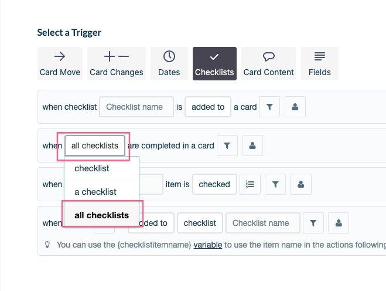The width and height of the screenshot is (386, 291).
Task: Open the 'variable' help link
Action: point(208,245)
